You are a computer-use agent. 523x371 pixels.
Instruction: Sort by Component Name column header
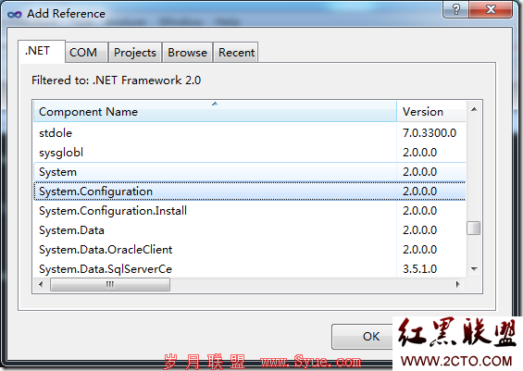(215, 112)
